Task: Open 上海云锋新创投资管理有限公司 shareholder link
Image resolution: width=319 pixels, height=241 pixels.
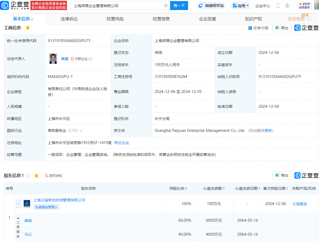Action: 60,200
